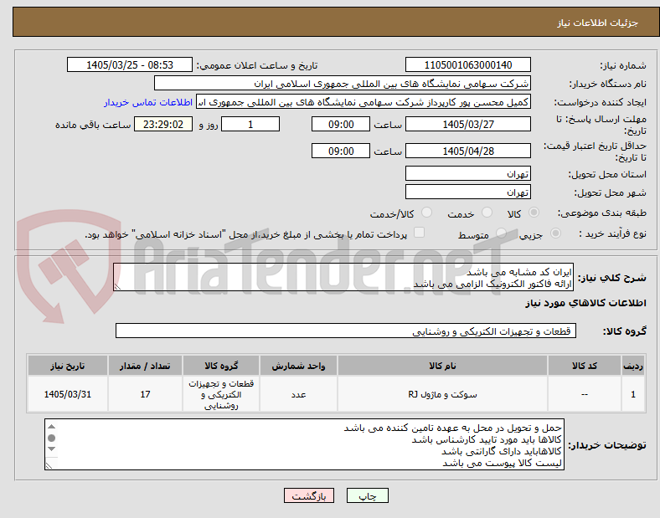Click price validity date 1405/04/28
This screenshot has width=660, height=518.
tap(467, 151)
